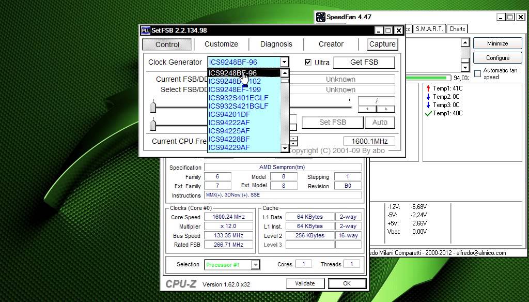Open the Diagnosis tab in SetFSB
The width and height of the screenshot is (529, 302).
click(x=276, y=44)
